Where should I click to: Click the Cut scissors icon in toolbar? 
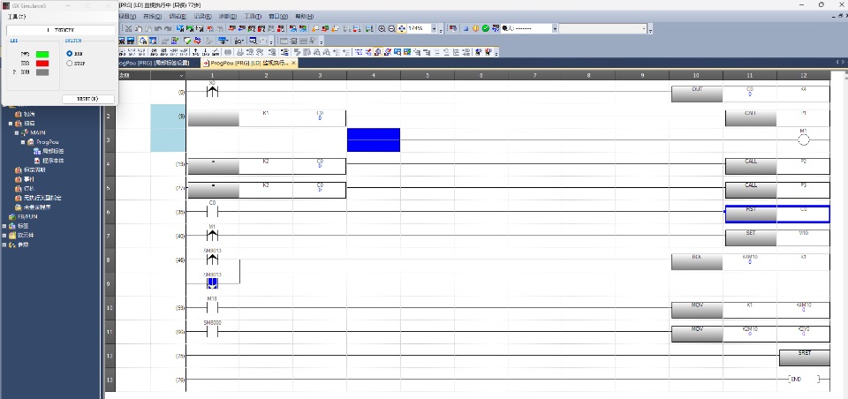point(128,28)
